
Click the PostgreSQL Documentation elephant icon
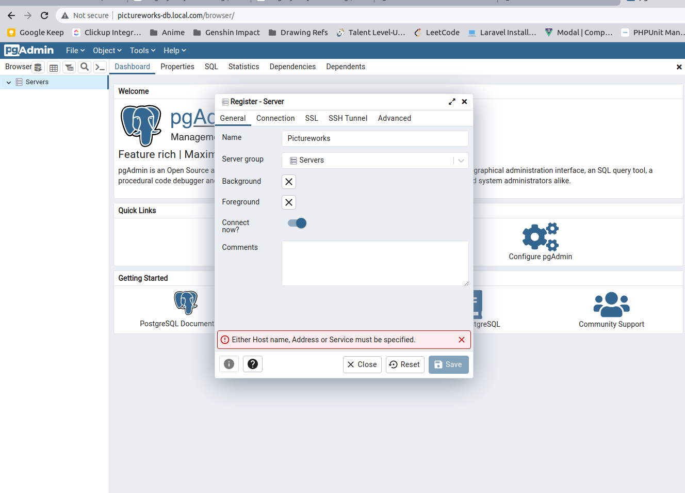[186, 303]
